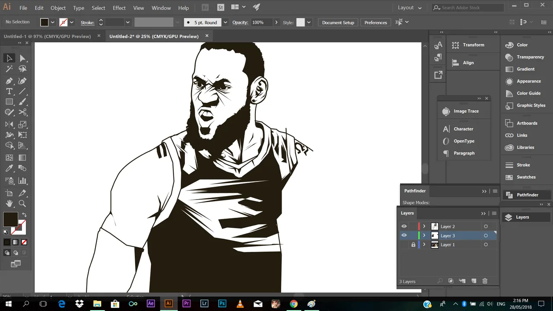This screenshot has height=311, width=553.
Task: Create new layer in Layers panel
Action: 474,281
